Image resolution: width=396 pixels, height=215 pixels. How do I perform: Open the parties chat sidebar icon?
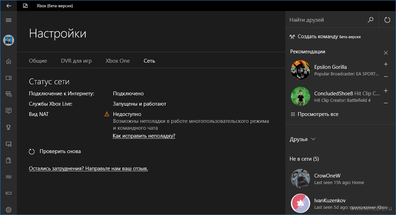tap(9, 94)
